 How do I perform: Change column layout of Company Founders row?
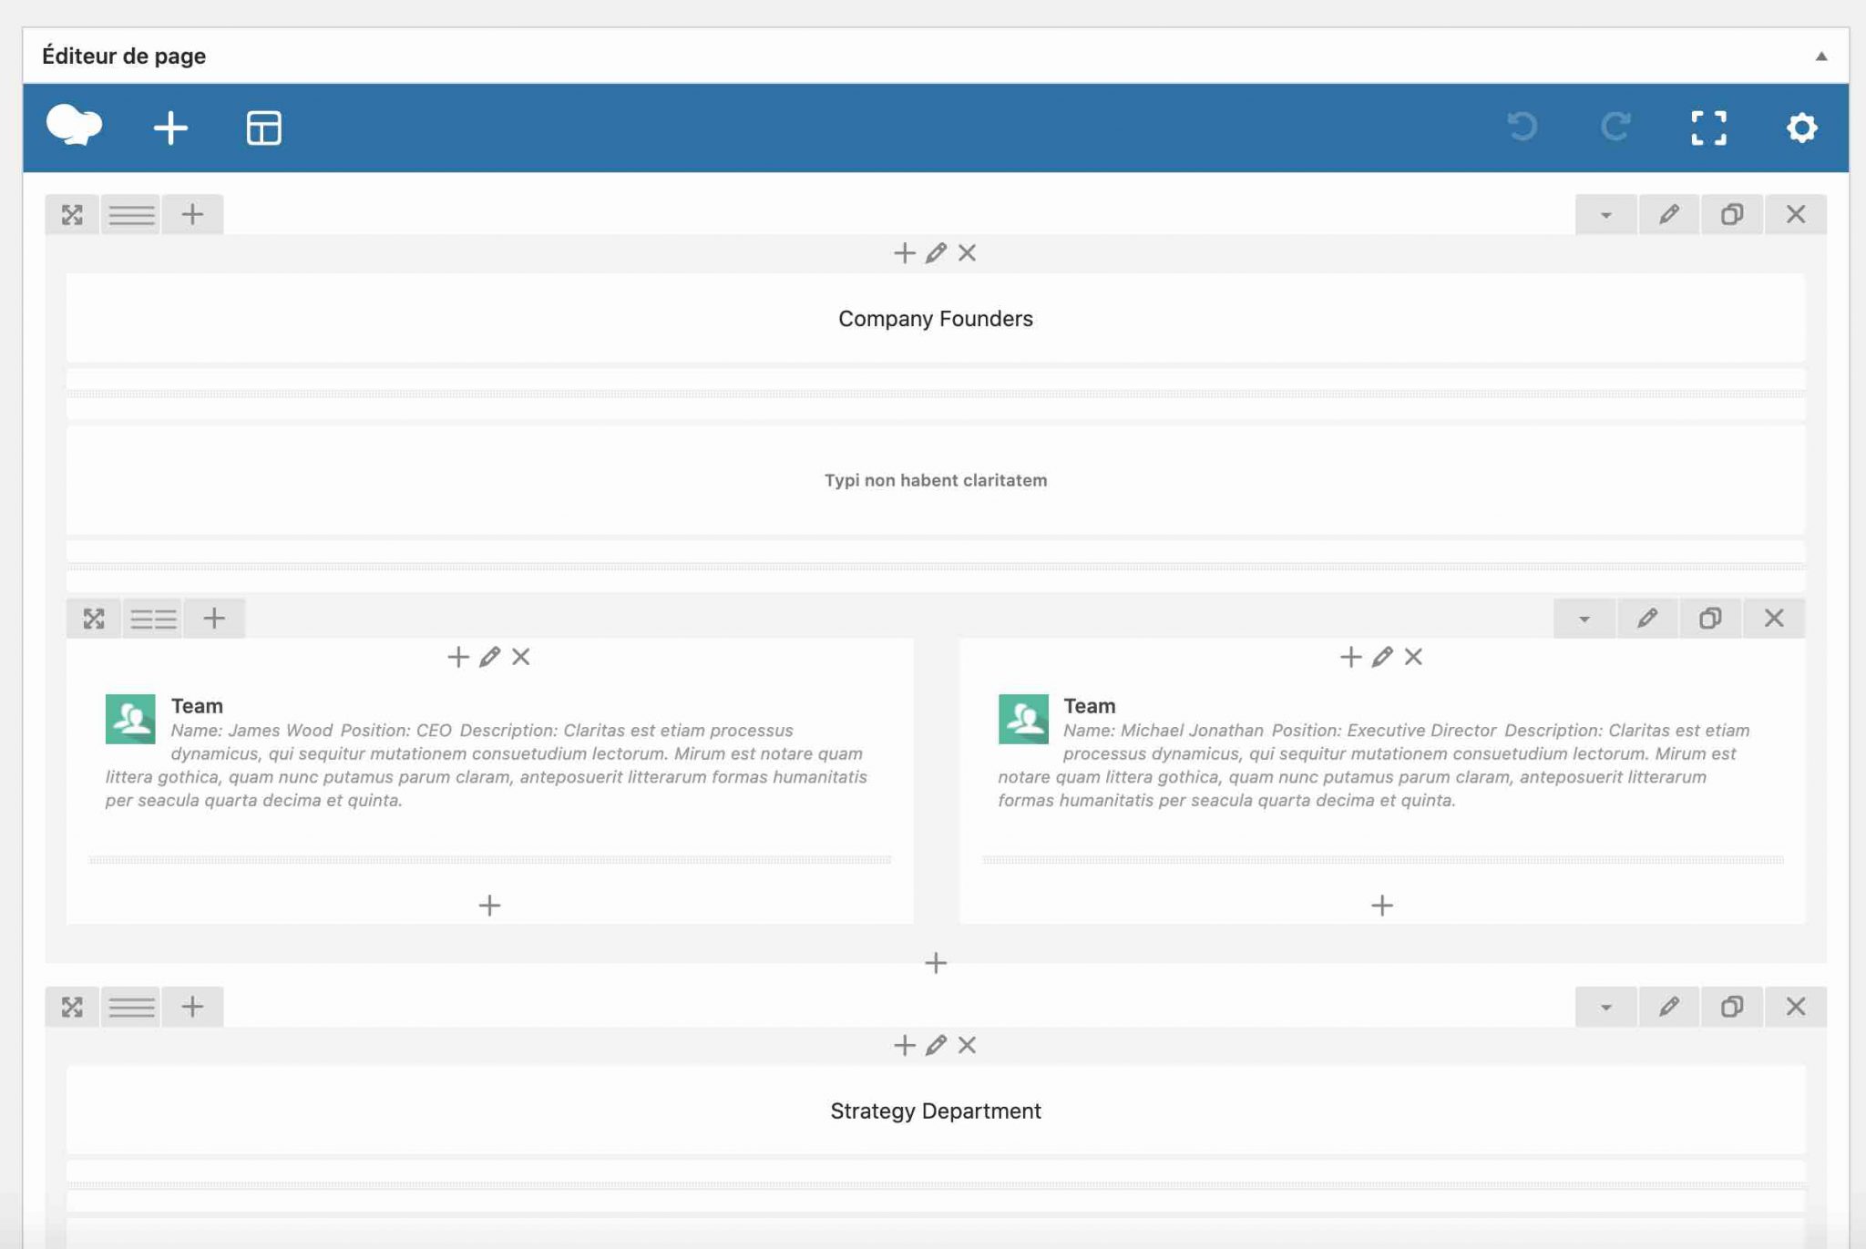(x=131, y=215)
